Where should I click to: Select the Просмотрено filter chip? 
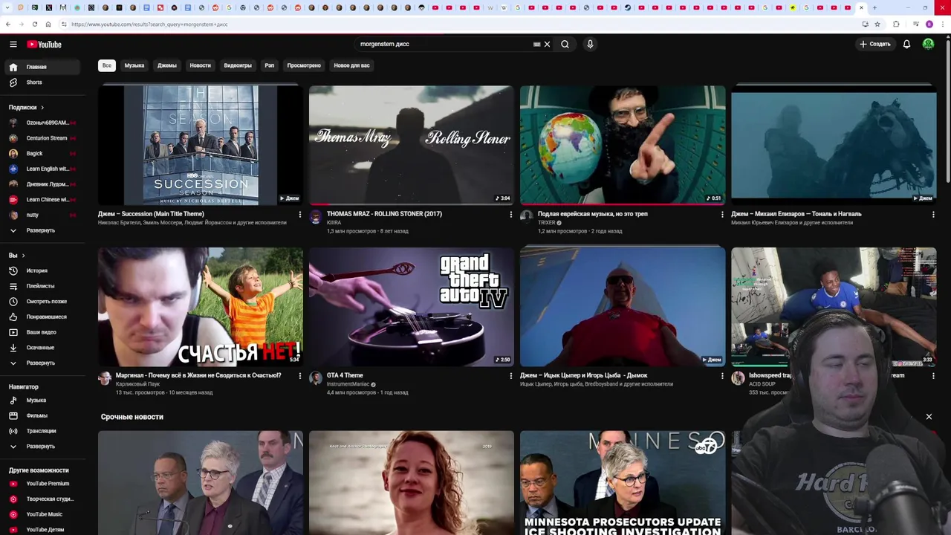point(304,65)
